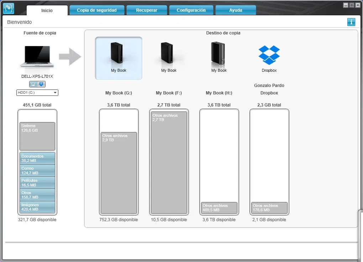The image size is (363, 262).
Task: Minimize the application window
Action: [346, 5]
